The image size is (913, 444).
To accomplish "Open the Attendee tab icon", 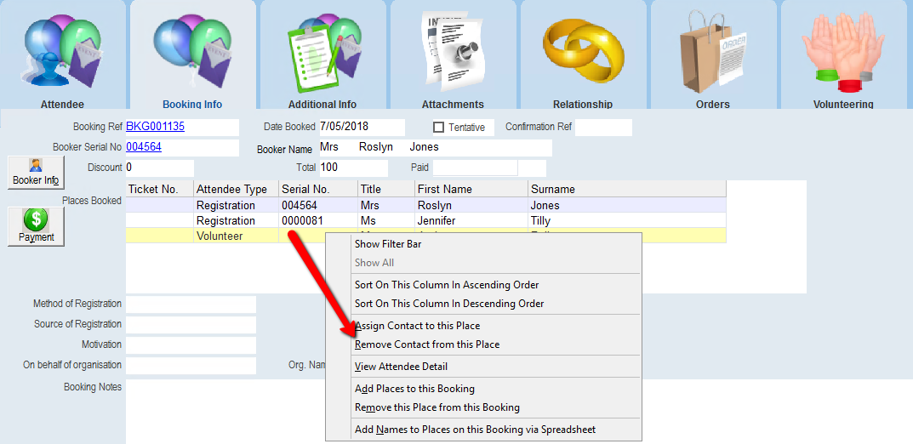I will pos(63,53).
